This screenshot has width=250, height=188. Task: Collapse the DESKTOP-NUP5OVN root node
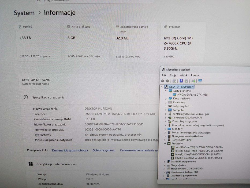point(162,87)
